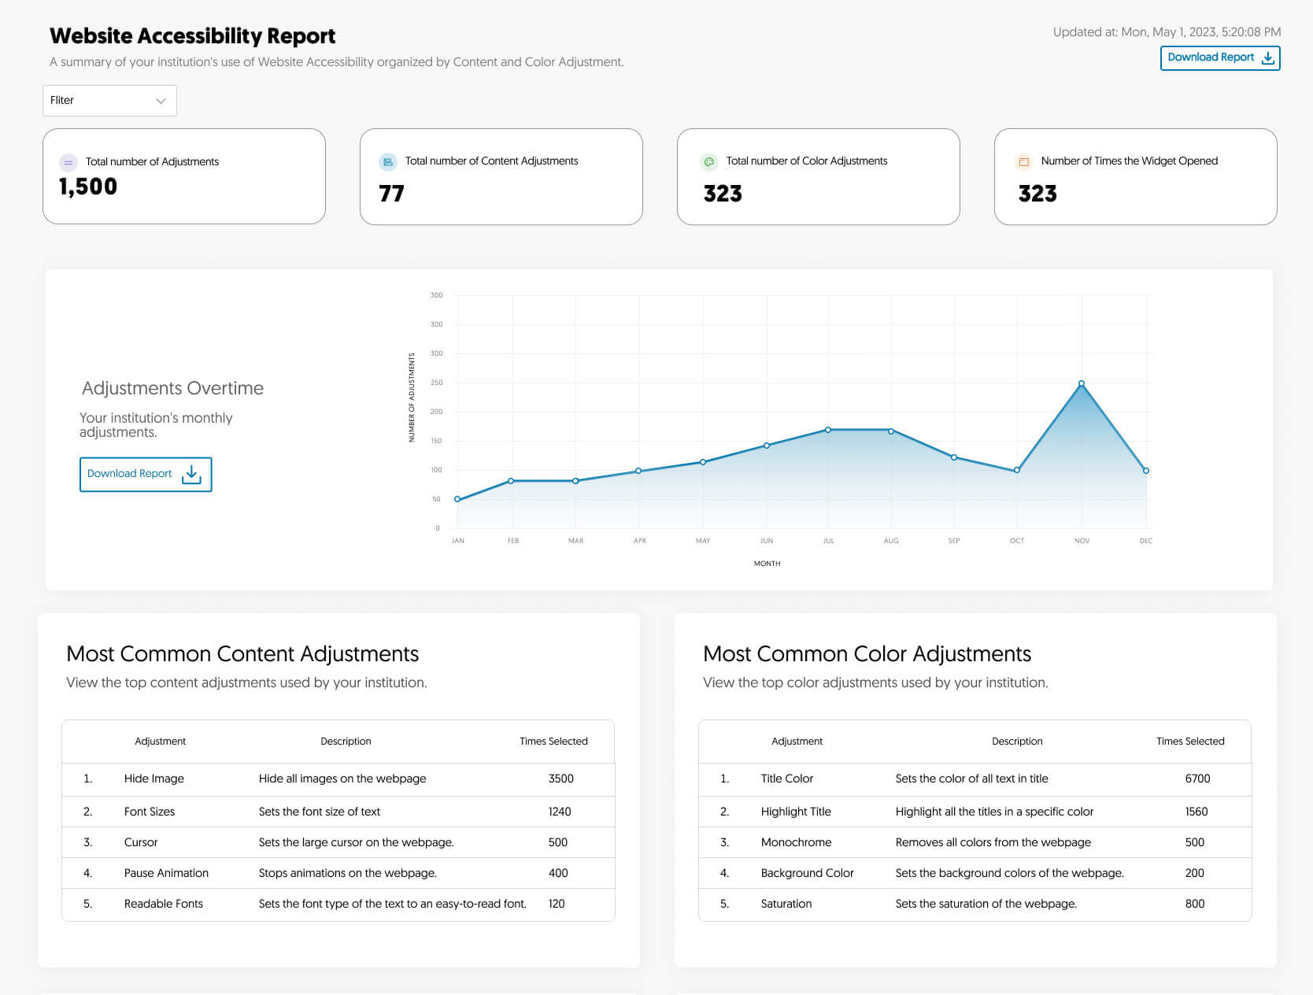Click the Hide Image row name

(154, 779)
